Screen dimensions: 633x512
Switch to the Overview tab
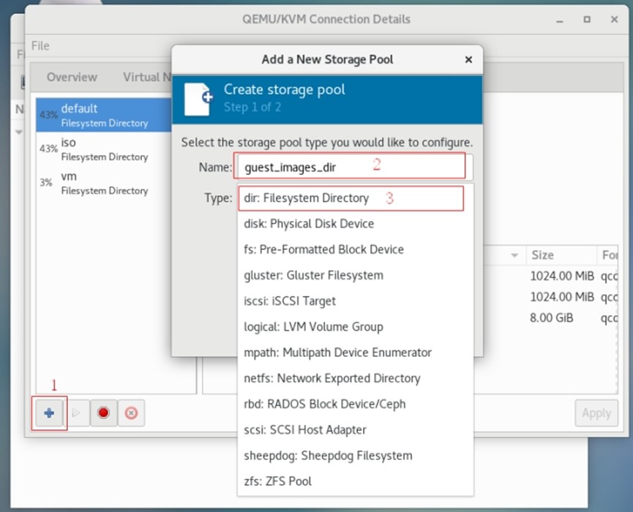72,77
